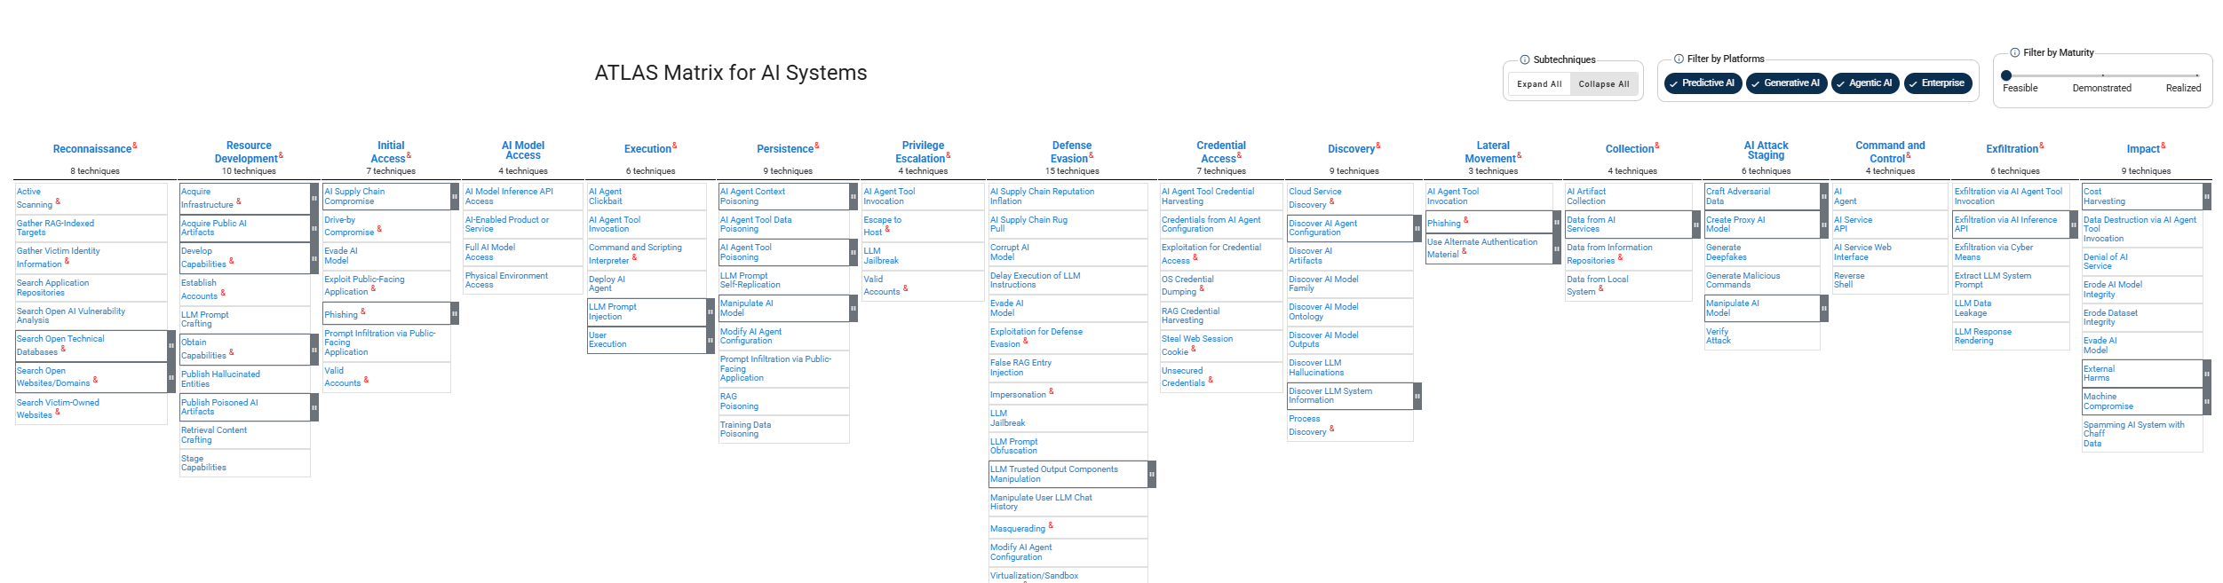Open the Command and Control tactic heading
Screen dimensions: 2223x583
(1888, 152)
